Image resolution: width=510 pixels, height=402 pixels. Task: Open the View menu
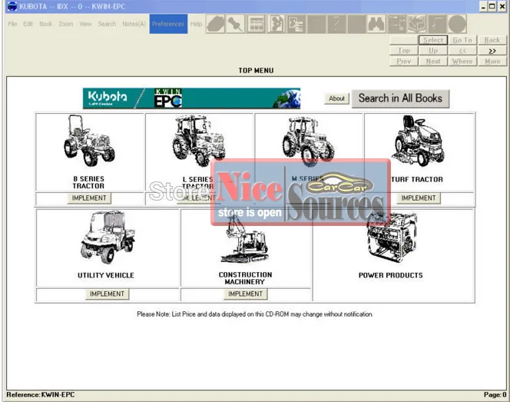(x=85, y=24)
